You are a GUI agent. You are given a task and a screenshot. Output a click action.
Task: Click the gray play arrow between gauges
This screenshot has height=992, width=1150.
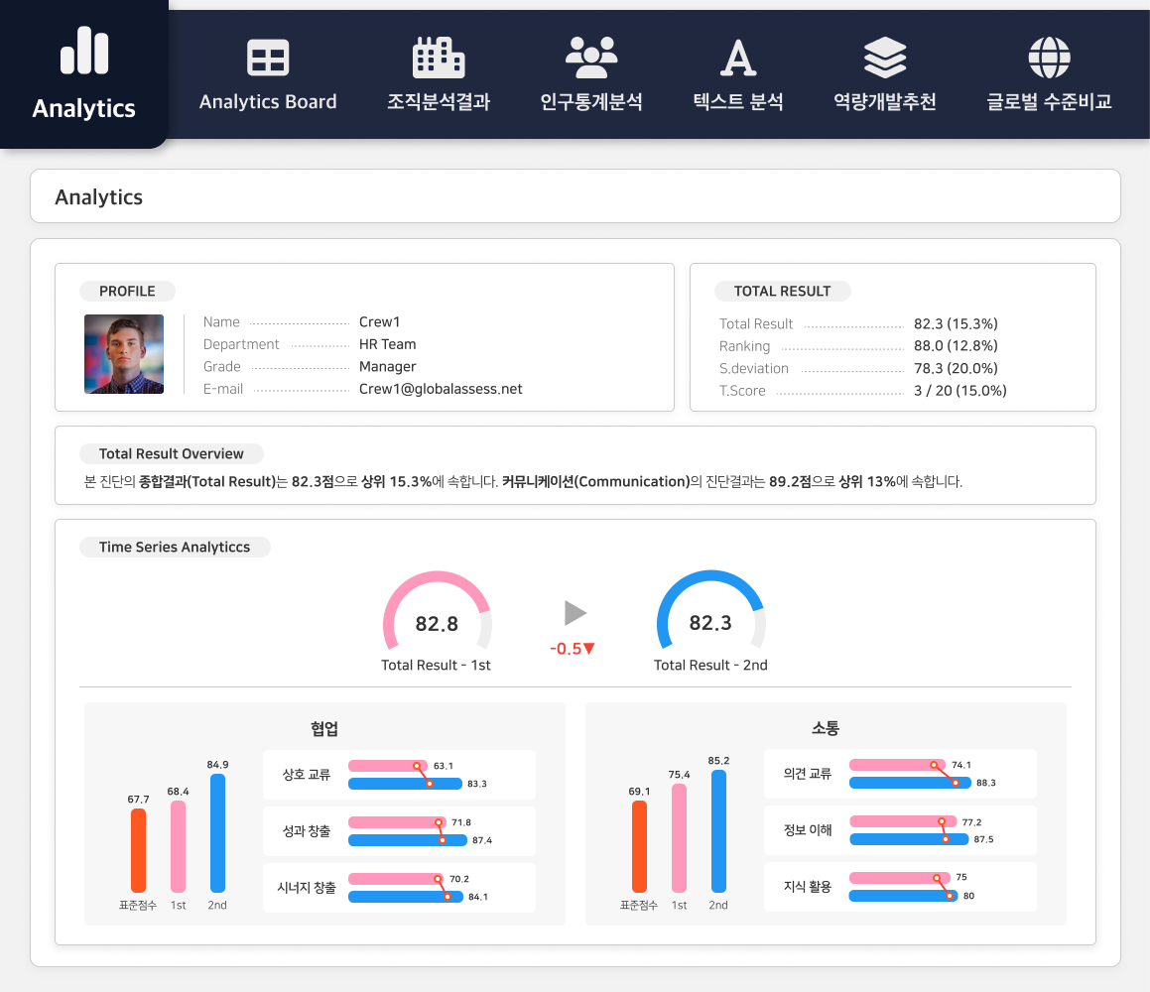tap(575, 613)
